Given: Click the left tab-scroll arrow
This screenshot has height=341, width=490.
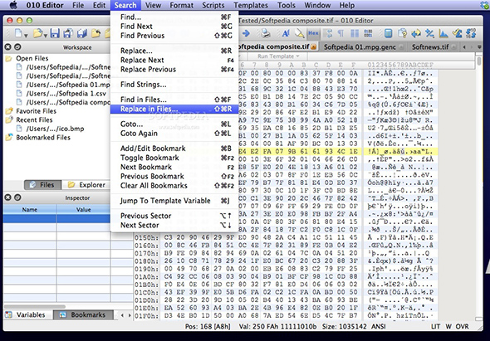Looking at the screenshot, I should click(465, 46).
